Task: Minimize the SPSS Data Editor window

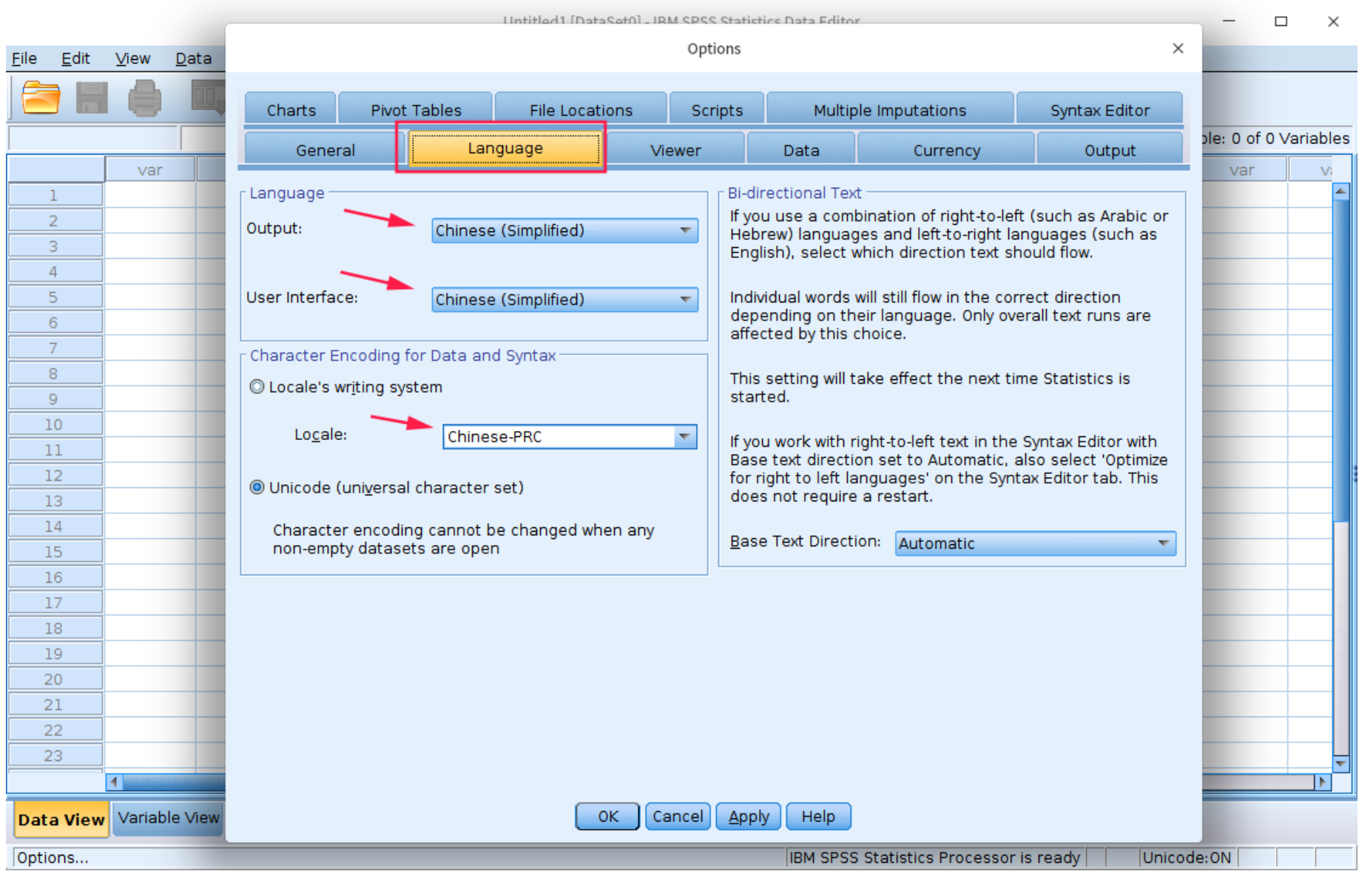Action: pyautogui.click(x=1229, y=21)
